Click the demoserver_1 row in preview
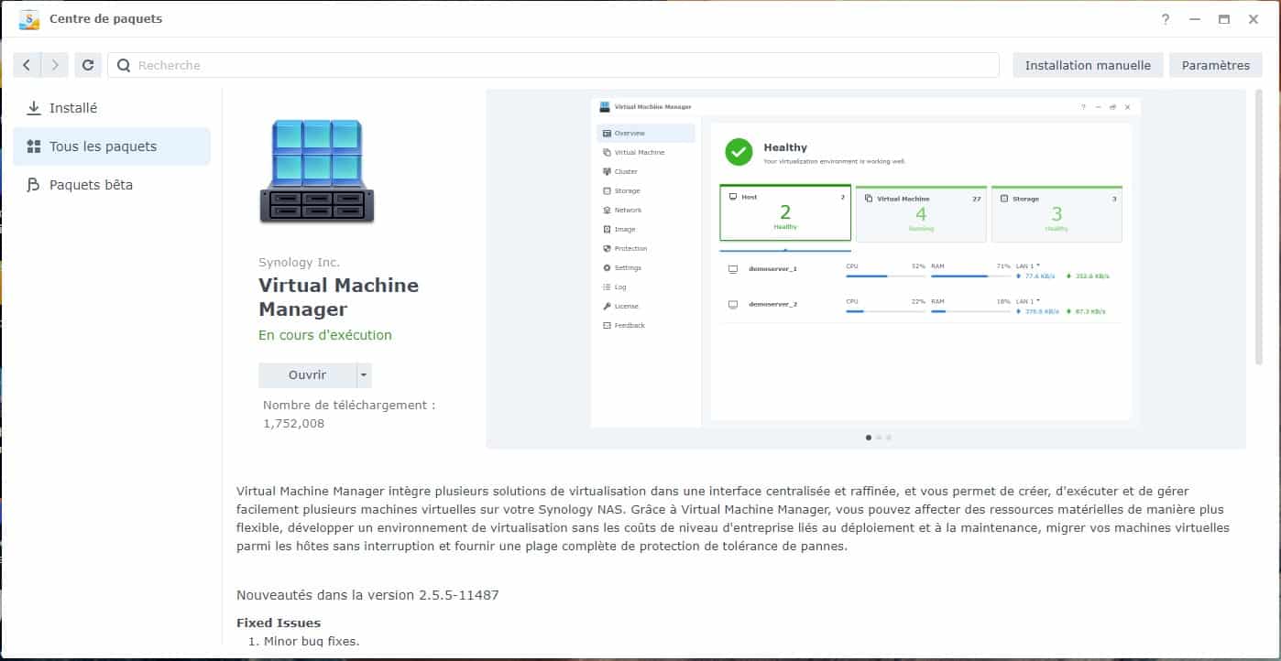 (x=921, y=269)
